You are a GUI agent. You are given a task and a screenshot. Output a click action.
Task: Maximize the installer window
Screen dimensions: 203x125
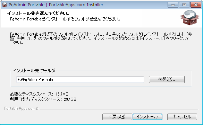[x=185, y=5]
